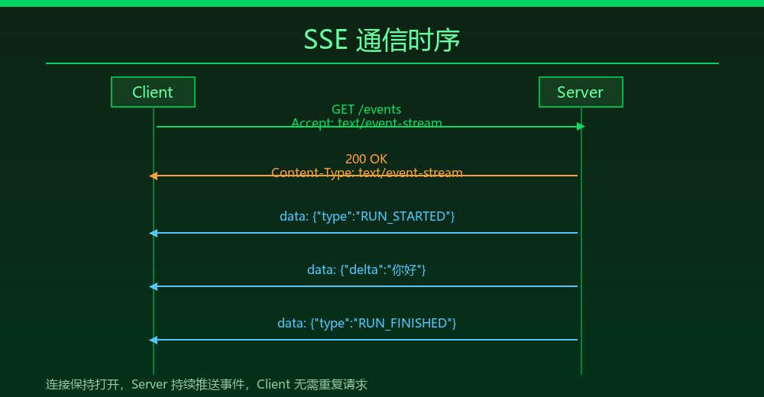Screen dimensions: 764x397
Task: Click the blue arrowhead of the delta message
Action: click(154, 286)
